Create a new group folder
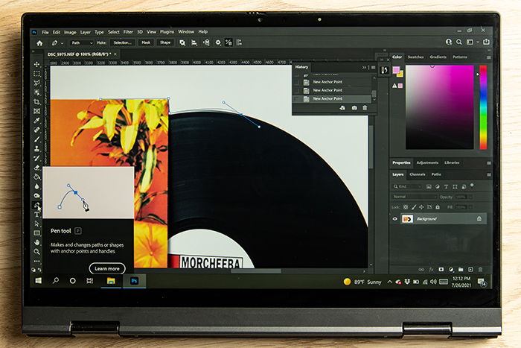 click(461, 270)
